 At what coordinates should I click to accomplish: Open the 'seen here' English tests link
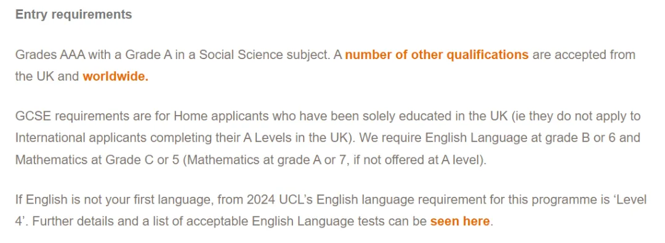pos(460,221)
